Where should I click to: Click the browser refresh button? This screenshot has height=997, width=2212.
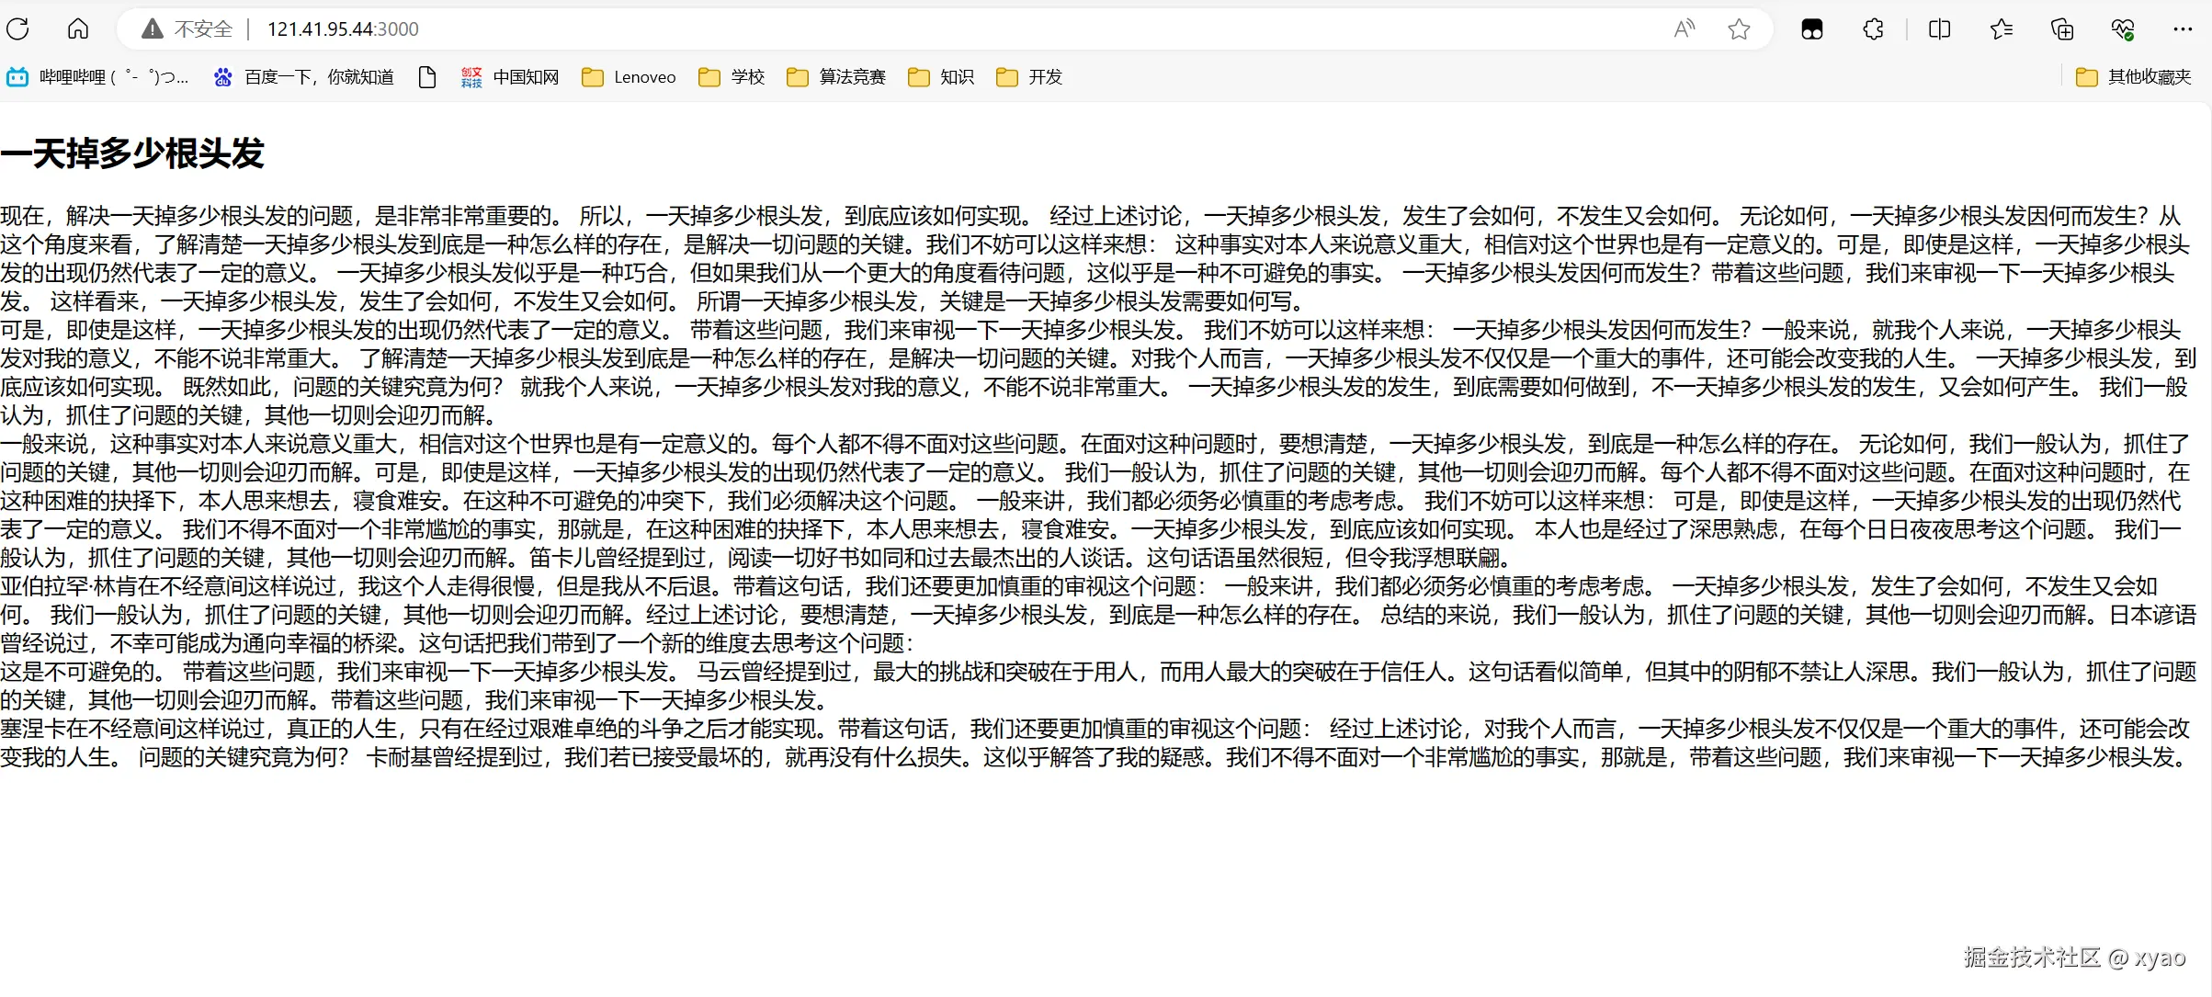[x=18, y=28]
